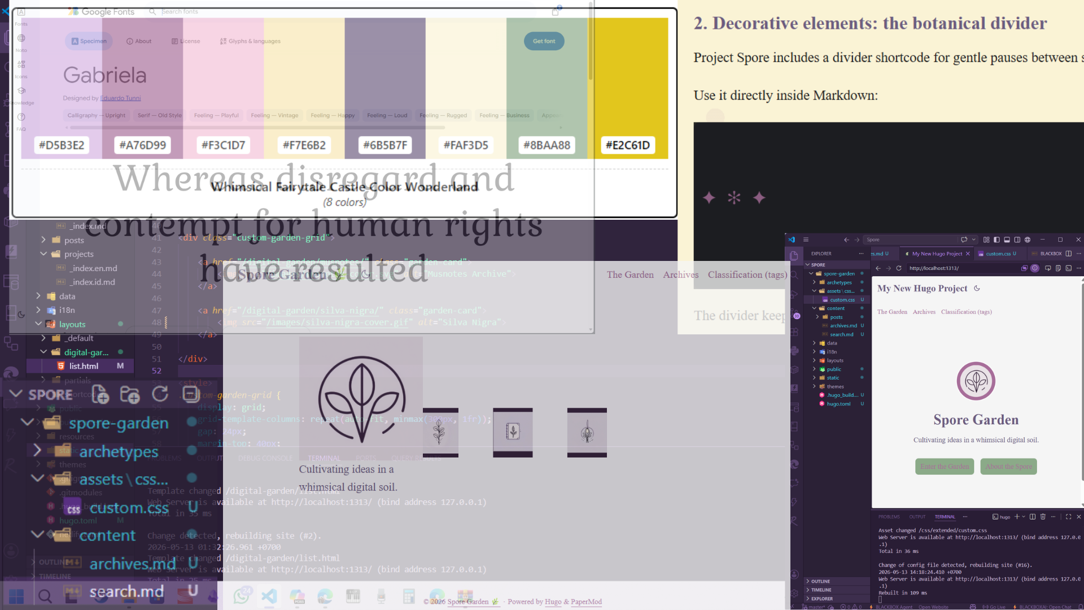The image size is (1084, 610).
Task: Open Classification (tags) link in the small browser preview
Action: click(x=966, y=312)
